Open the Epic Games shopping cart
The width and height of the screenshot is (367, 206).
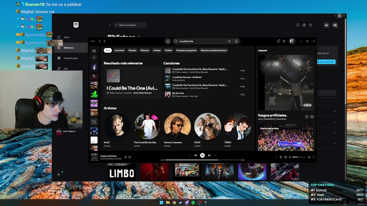tap(311, 25)
